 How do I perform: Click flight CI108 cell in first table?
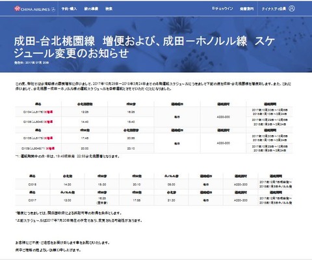pyautogui.click(x=38, y=122)
